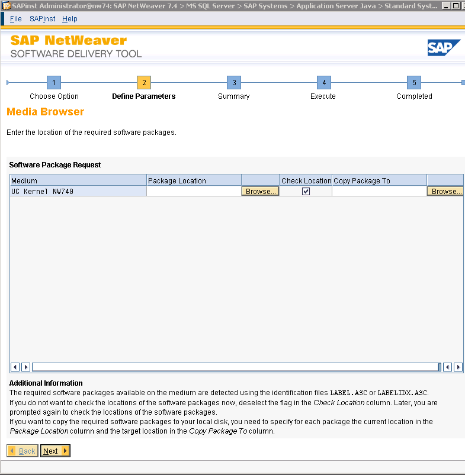Go Back to the previous step
Viewport: 465px width, 475px height.
click(23, 451)
